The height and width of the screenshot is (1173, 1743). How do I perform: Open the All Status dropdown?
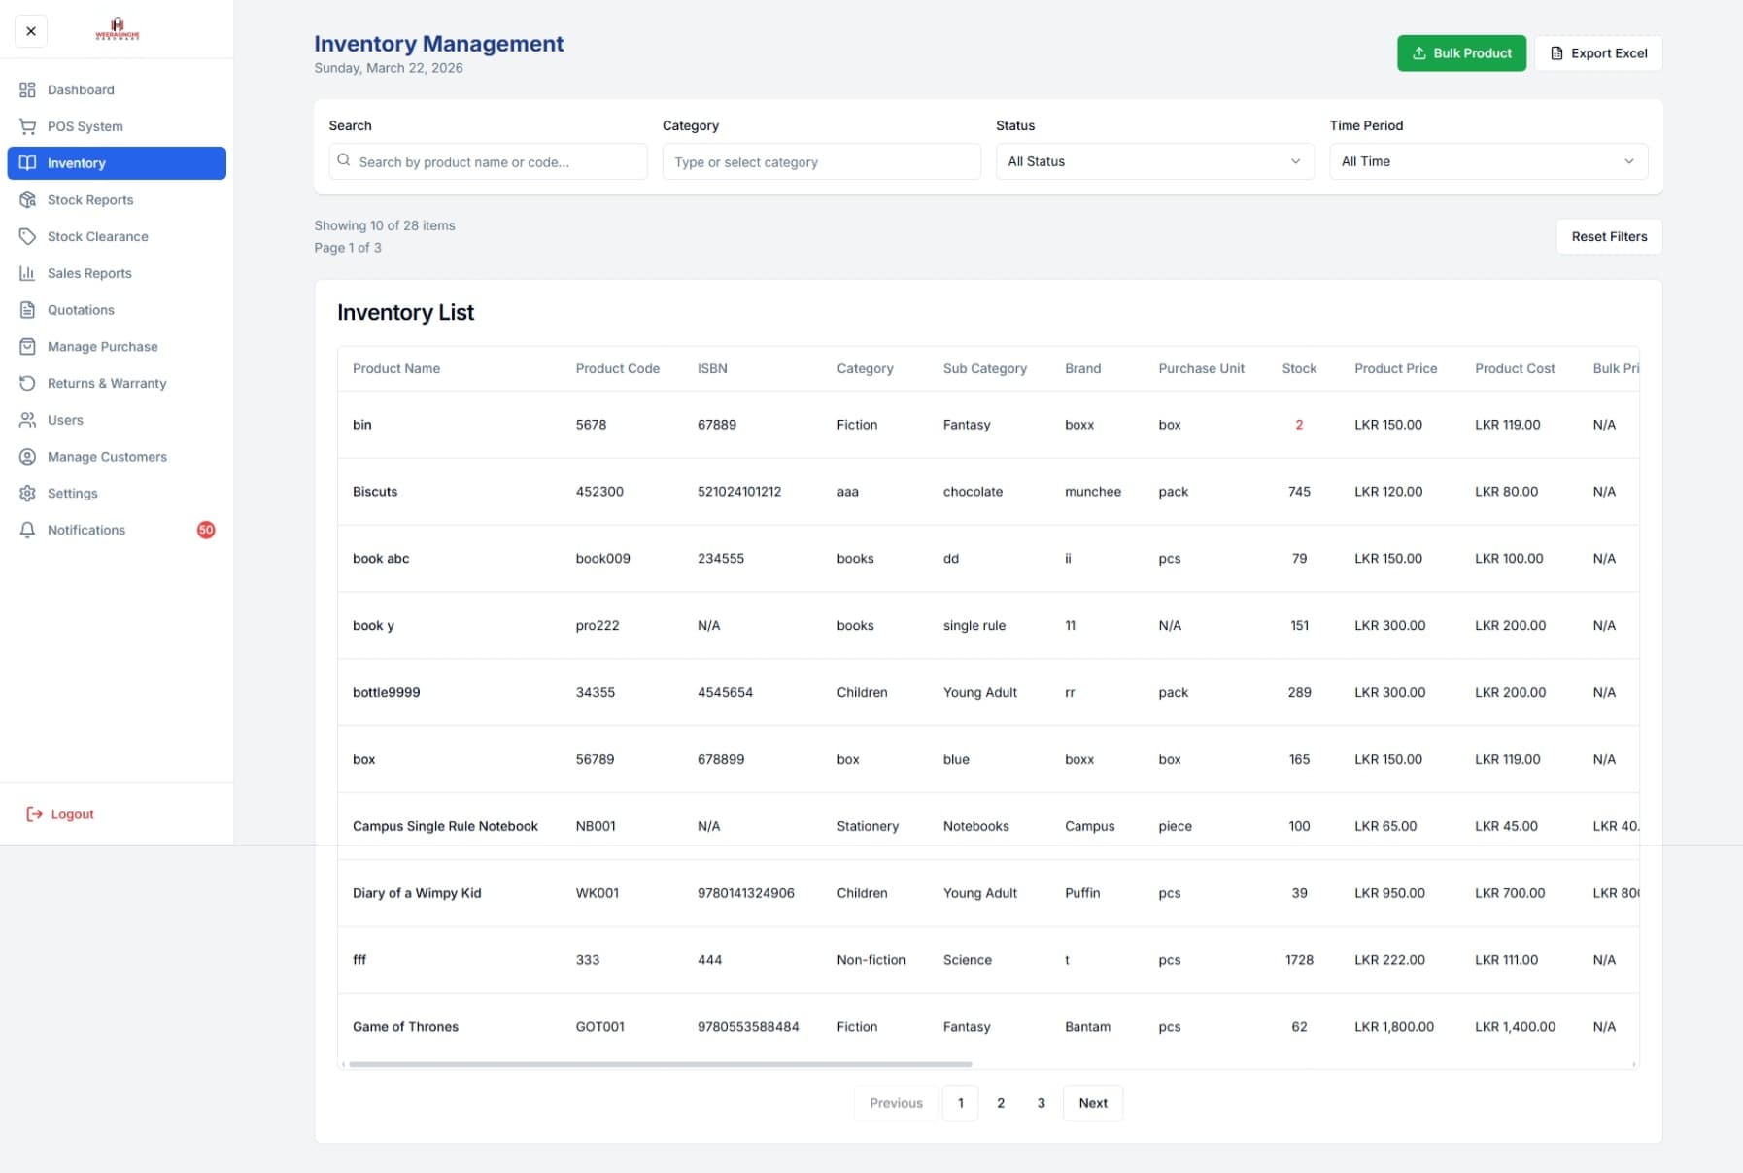point(1154,161)
